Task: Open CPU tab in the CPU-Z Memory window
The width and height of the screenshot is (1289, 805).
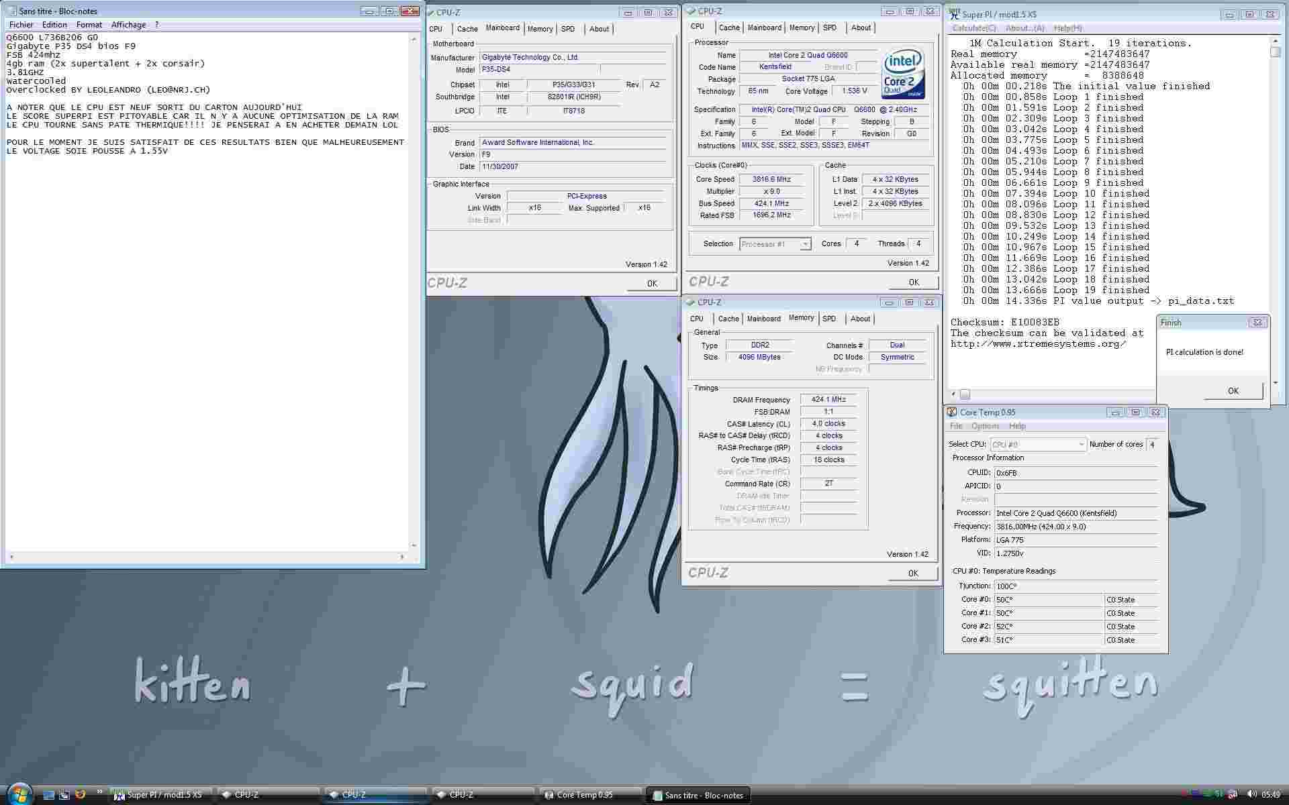Action: pyautogui.click(x=697, y=319)
